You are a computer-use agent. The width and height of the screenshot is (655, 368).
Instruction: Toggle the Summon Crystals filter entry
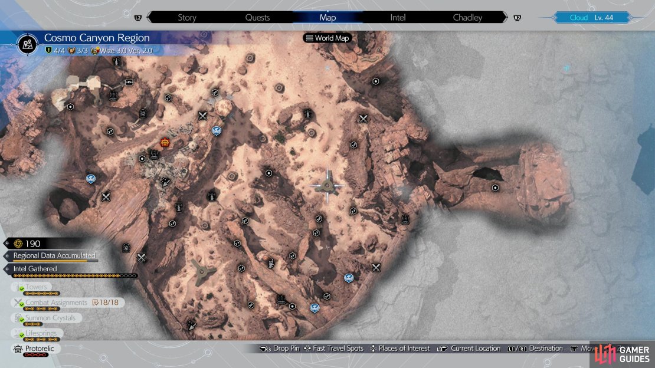coord(46,318)
